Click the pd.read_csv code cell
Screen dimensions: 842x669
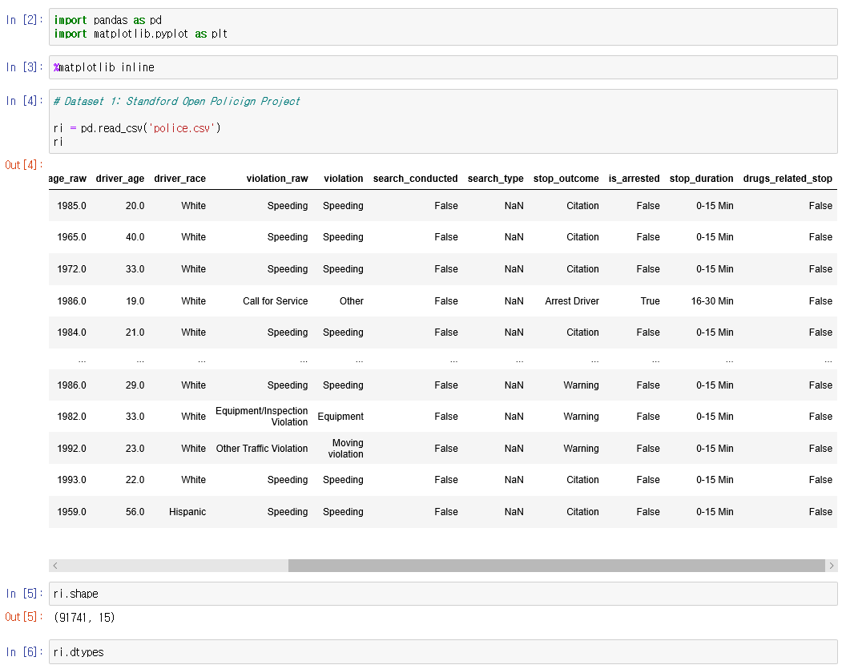click(443, 121)
